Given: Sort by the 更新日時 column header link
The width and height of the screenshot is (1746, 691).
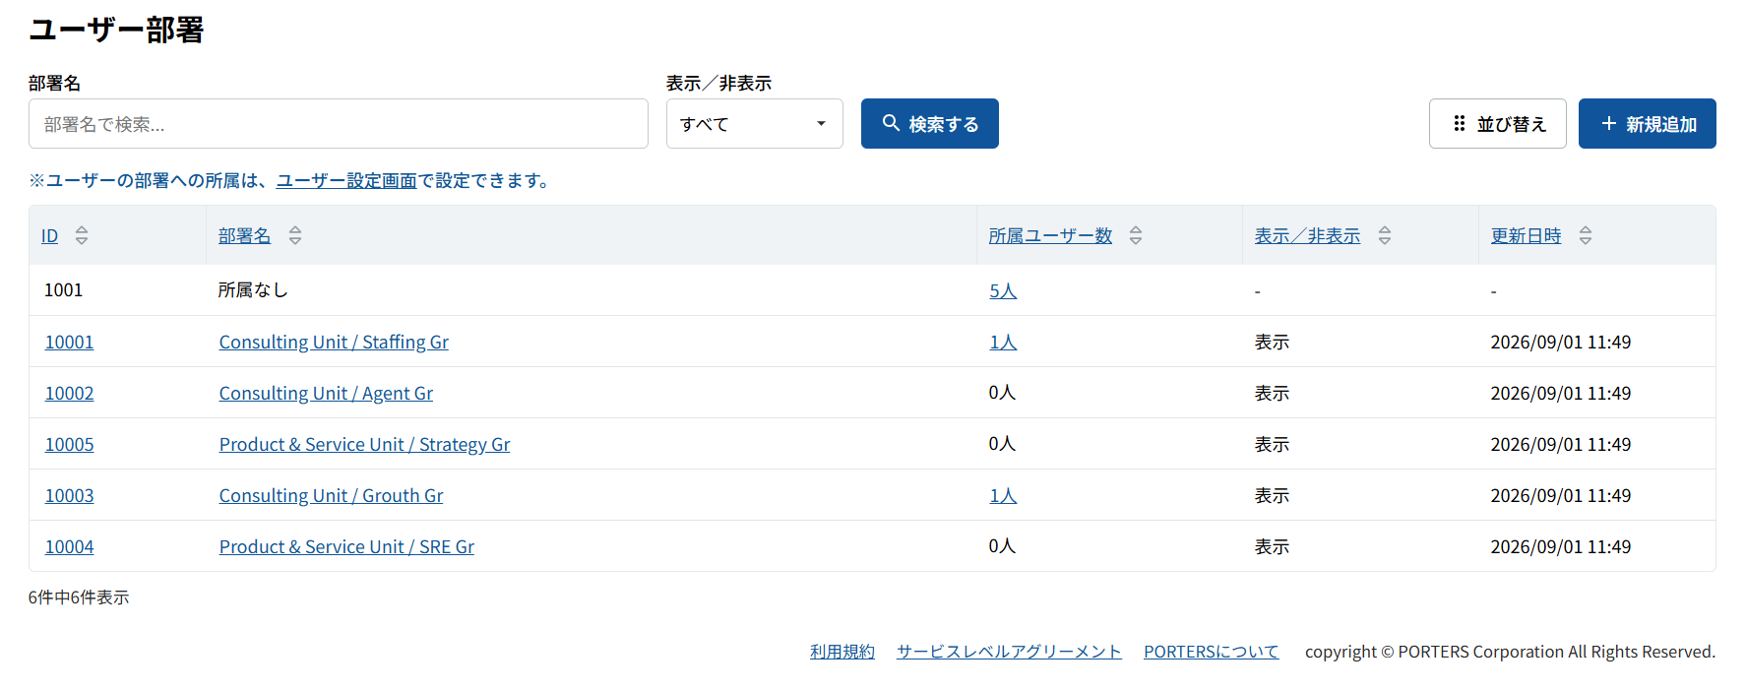Looking at the screenshot, I should coord(1527,235).
